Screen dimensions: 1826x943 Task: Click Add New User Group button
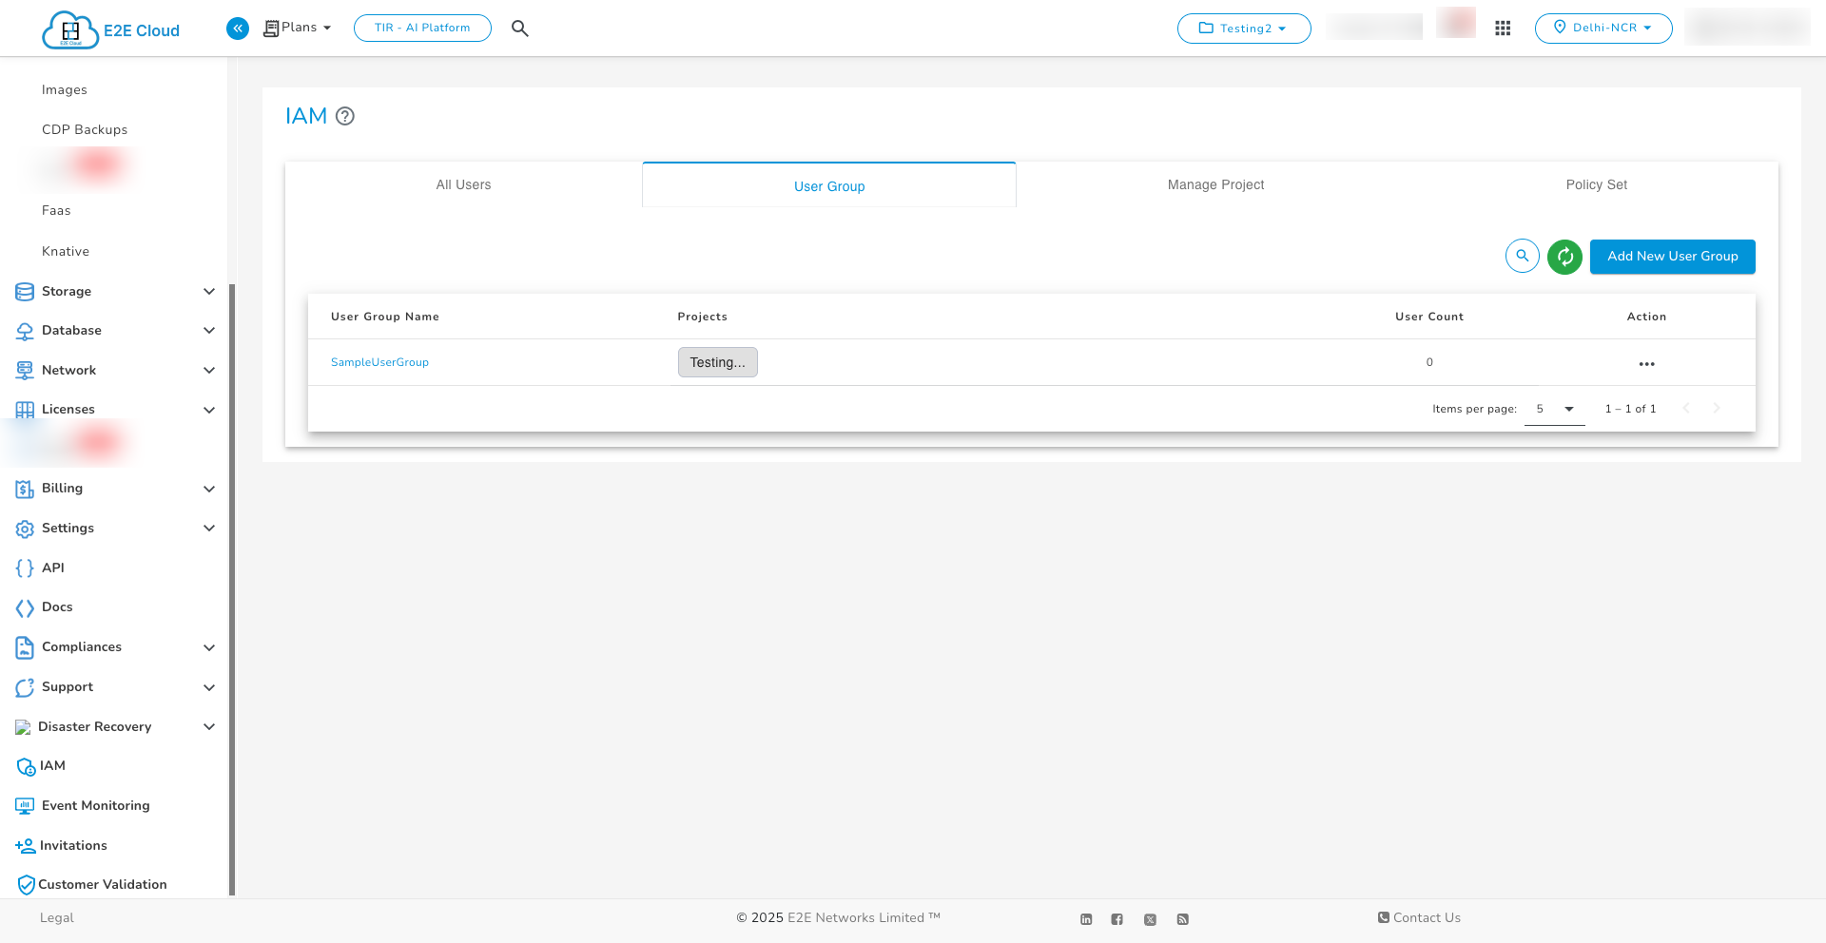(1672, 257)
